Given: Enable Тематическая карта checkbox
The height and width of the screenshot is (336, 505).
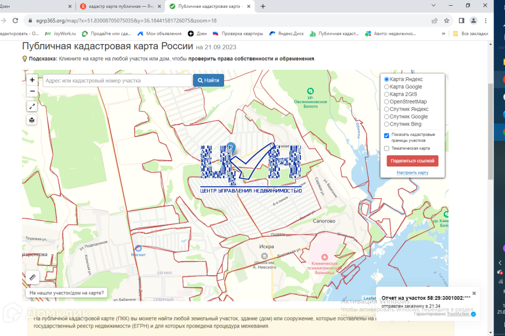Looking at the screenshot, I should (x=387, y=149).
